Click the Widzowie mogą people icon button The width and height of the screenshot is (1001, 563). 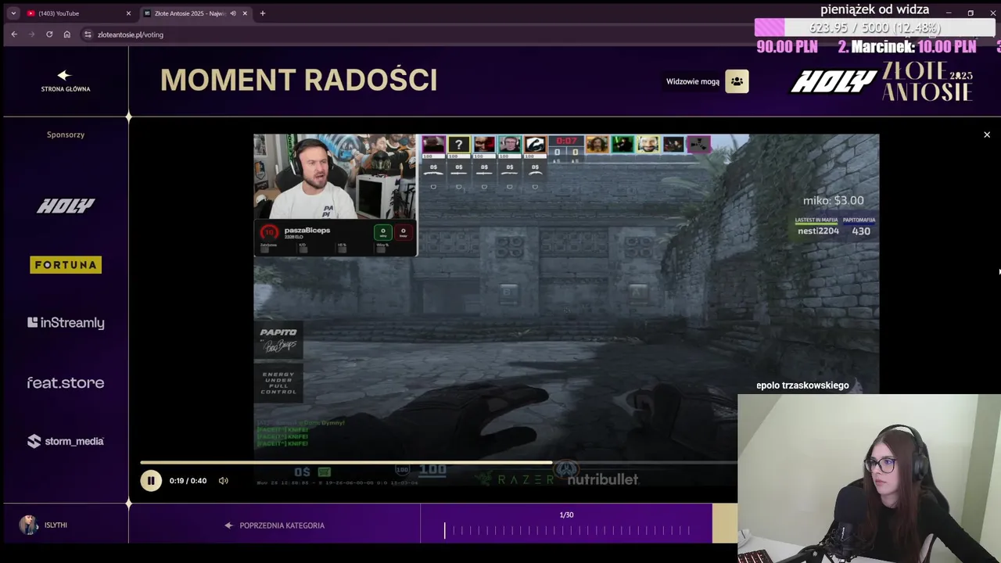tap(737, 81)
